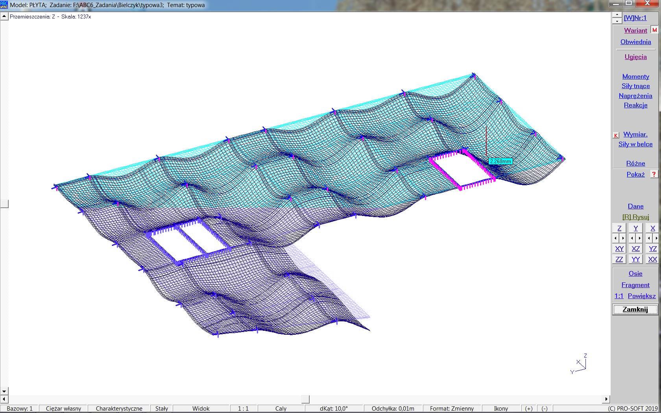
Task: Click the red K icon beside Wymiar.
Action: tap(616, 135)
